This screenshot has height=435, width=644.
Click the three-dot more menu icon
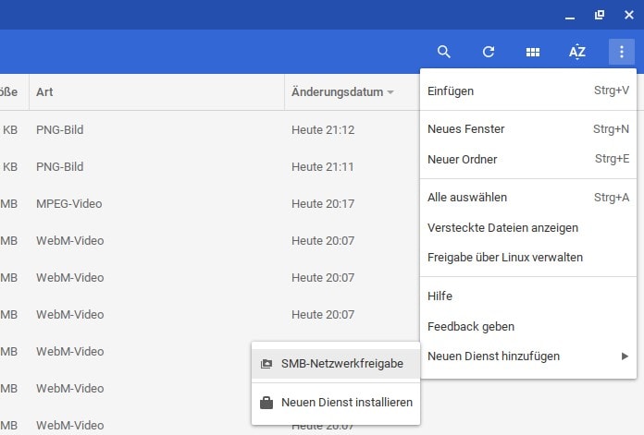[622, 52]
